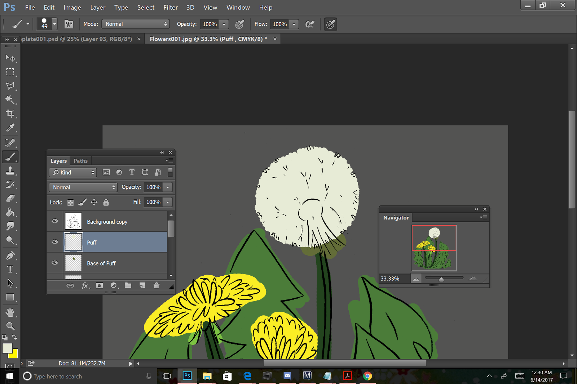Select the Clone Stamp tool
This screenshot has width=577, height=384.
click(x=10, y=171)
